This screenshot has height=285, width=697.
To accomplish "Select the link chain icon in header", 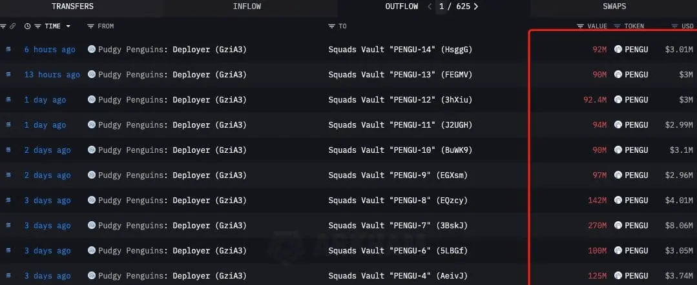I will [x=12, y=26].
